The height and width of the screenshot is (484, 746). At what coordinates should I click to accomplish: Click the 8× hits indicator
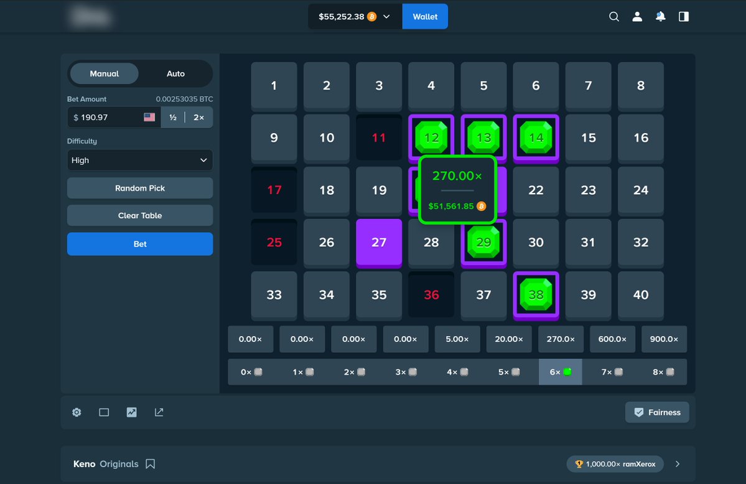pos(663,371)
